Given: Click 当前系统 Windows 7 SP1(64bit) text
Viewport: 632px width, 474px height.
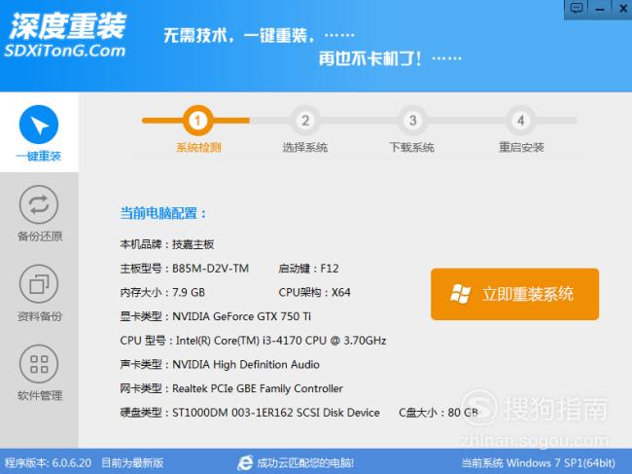Looking at the screenshot, I should 539,462.
